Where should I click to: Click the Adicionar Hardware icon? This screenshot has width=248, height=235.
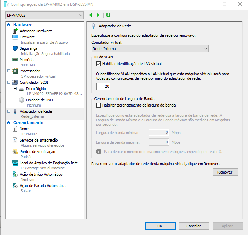coord(15,31)
